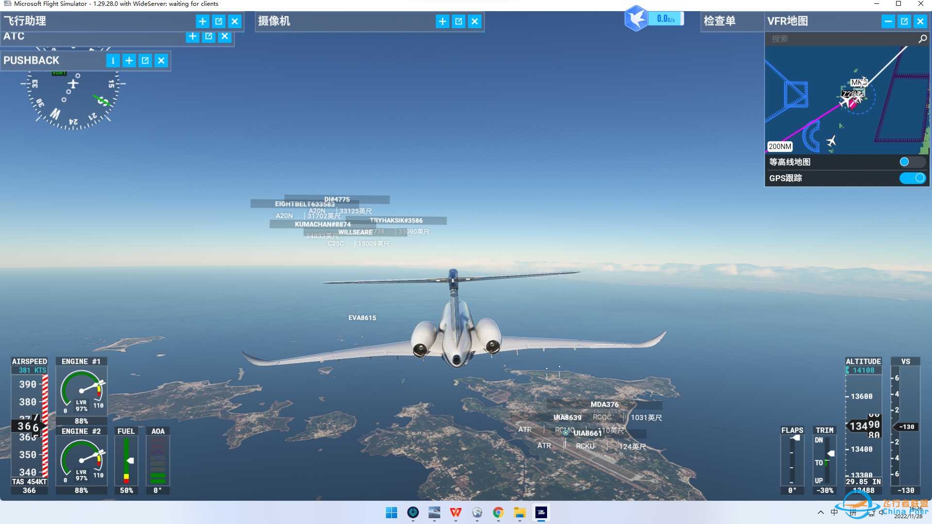Click the MDA376 traffic label
The image size is (932, 524).
(604, 404)
